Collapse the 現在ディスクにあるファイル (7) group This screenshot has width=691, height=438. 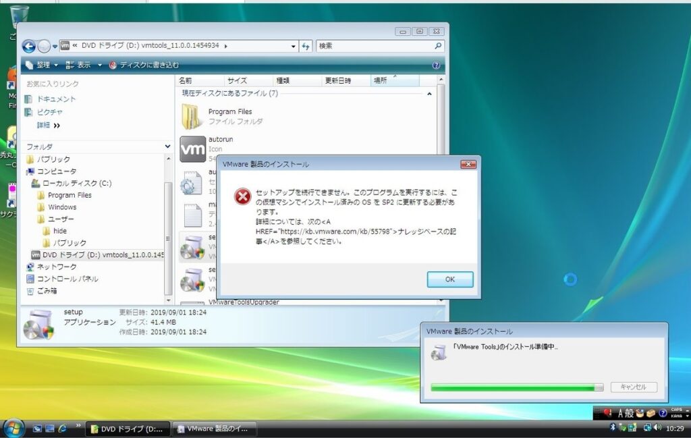tap(429, 94)
